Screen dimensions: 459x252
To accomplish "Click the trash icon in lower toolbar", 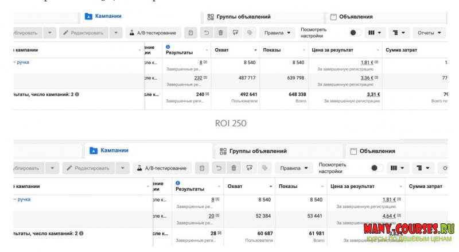I will [x=234, y=168].
